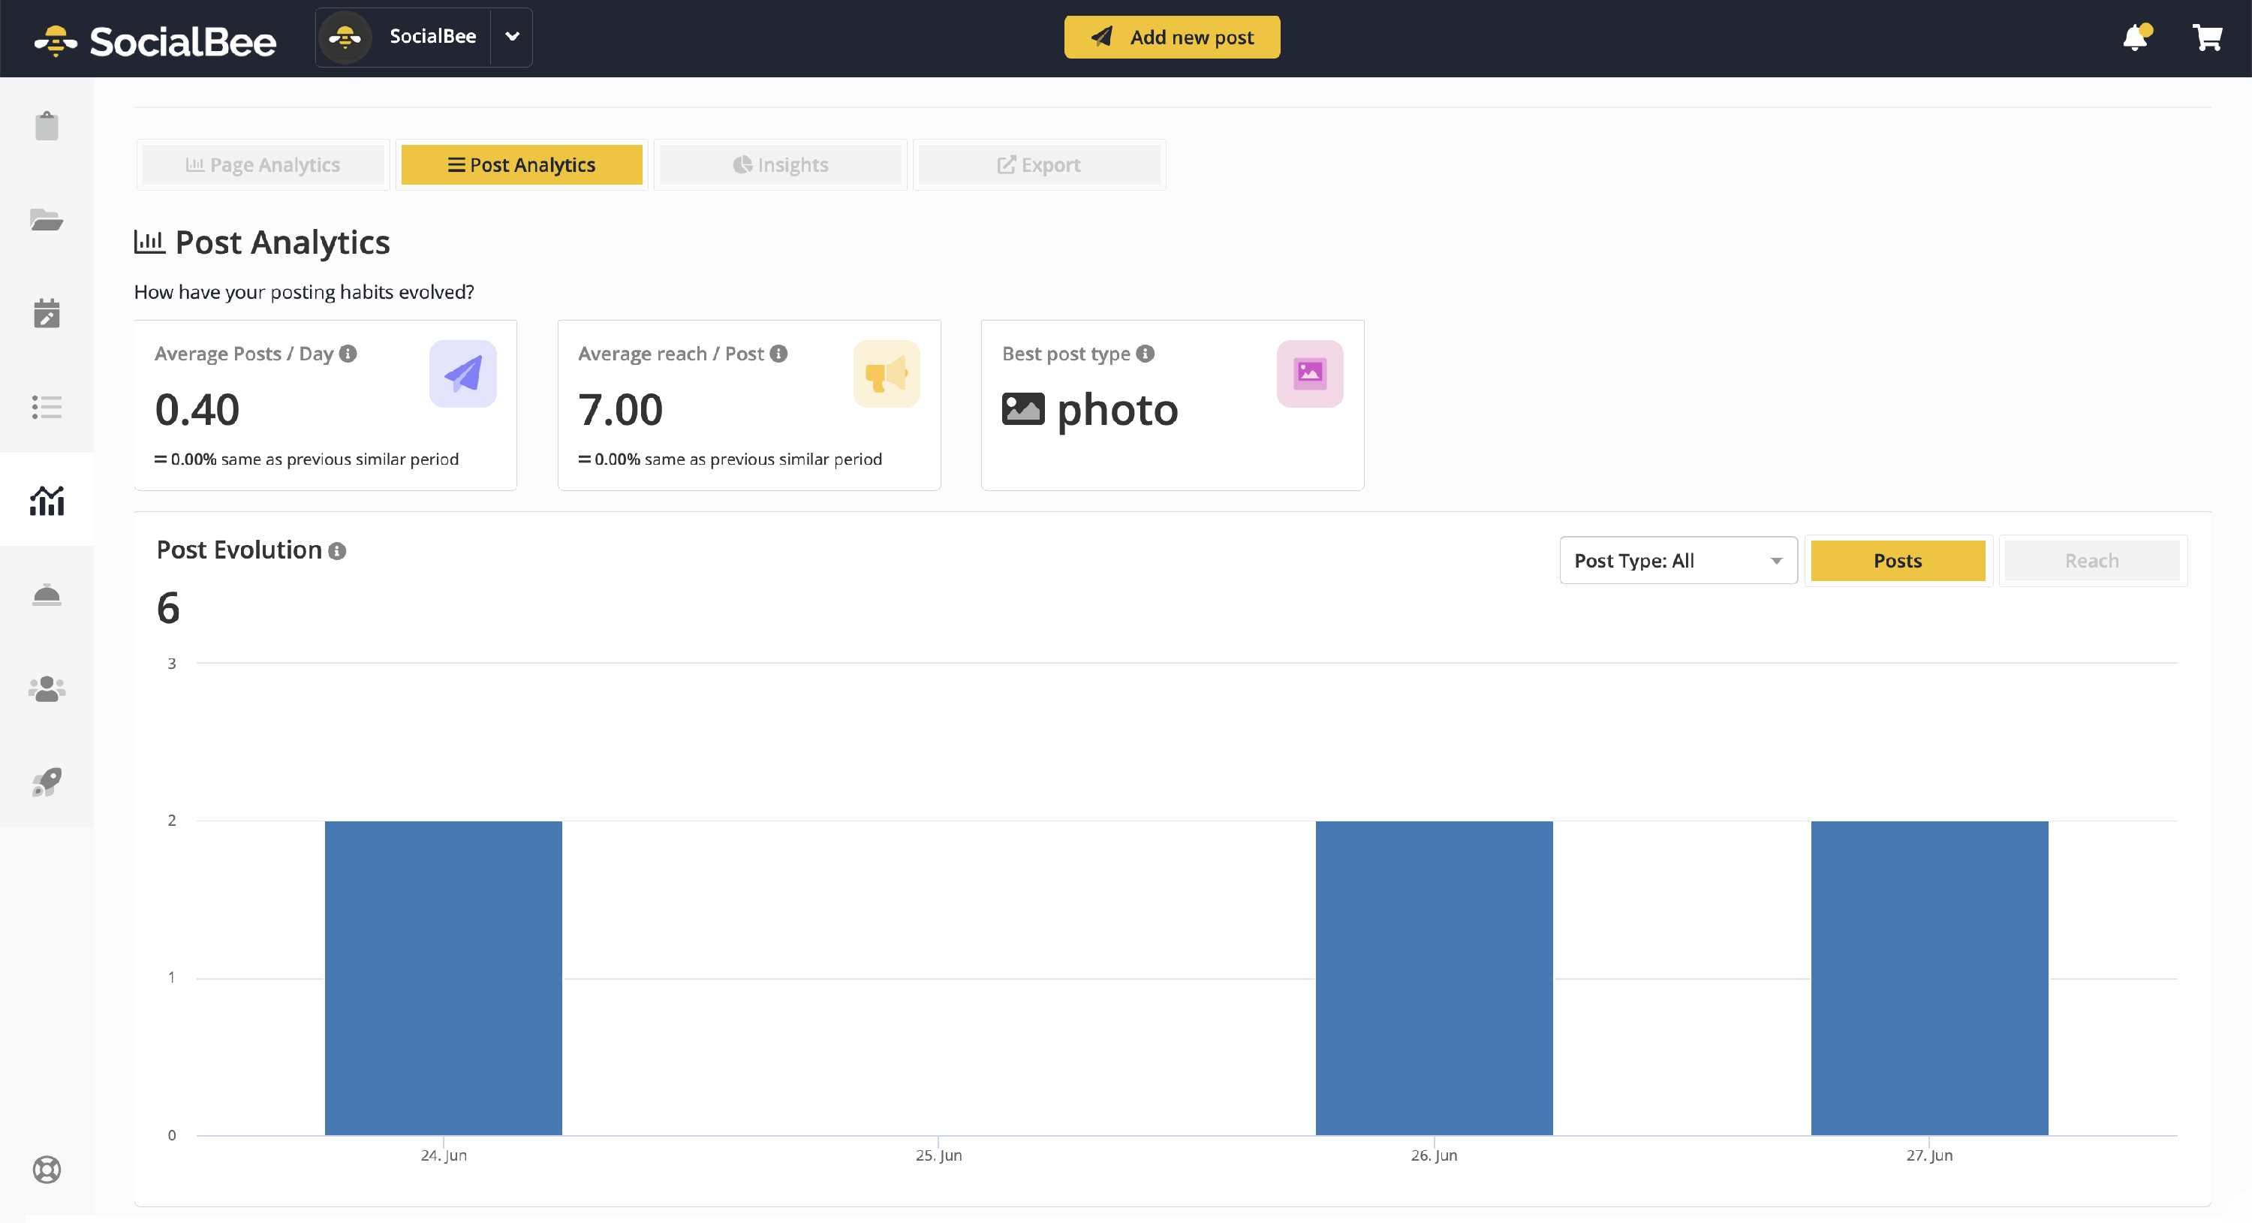
Task: Click the 27. Jun axis label
Action: pyautogui.click(x=1929, y=1155)
